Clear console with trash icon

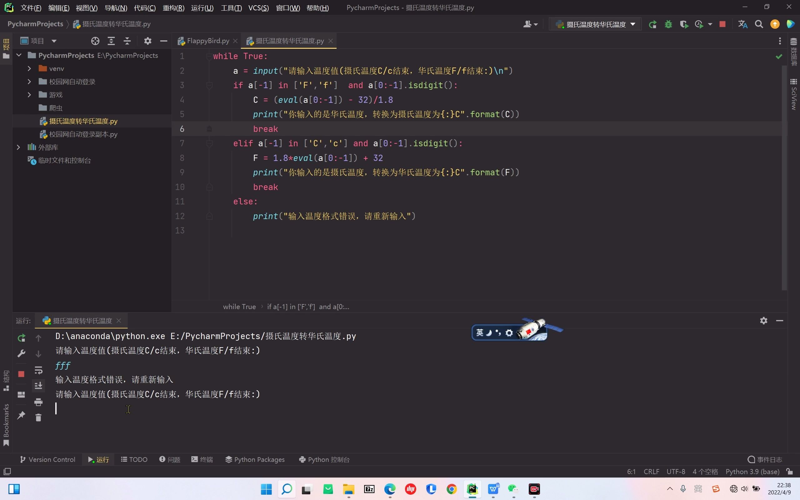point(38,418)
